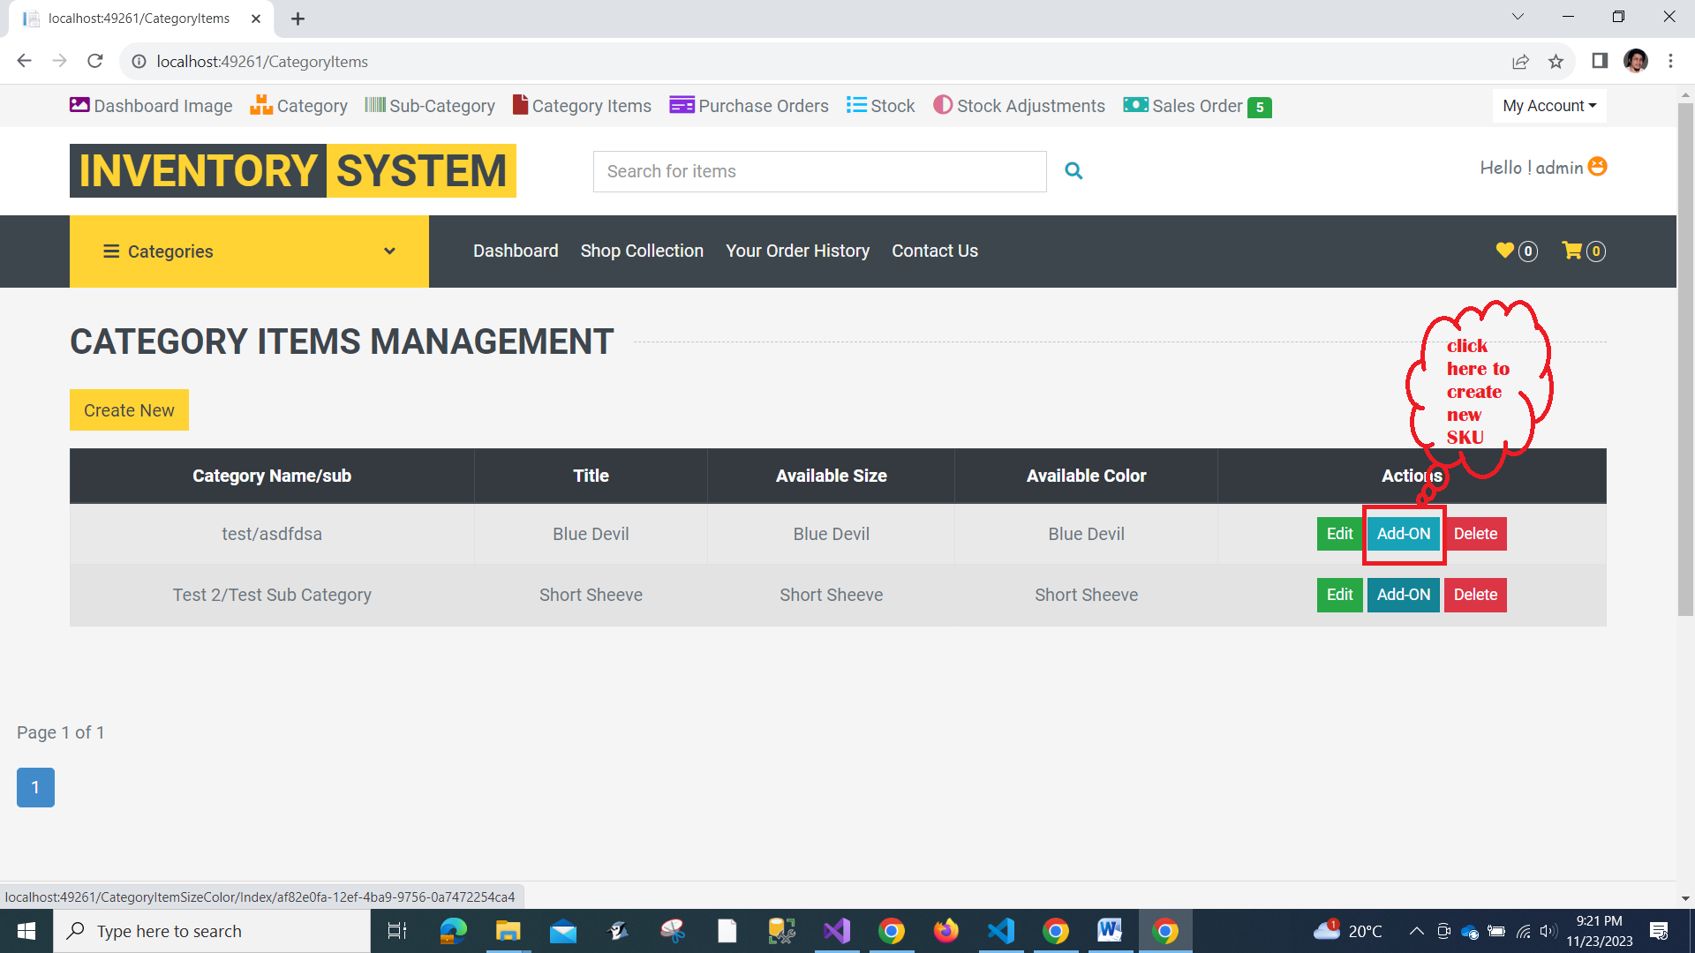Edit the Blue Devil item

(x=1339, y=534)
